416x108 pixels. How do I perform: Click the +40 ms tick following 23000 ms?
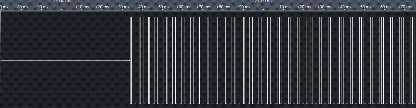[x=142, y=7]
